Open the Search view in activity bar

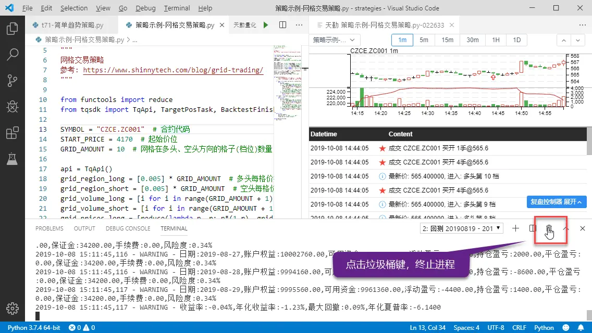tap(13, 54)
